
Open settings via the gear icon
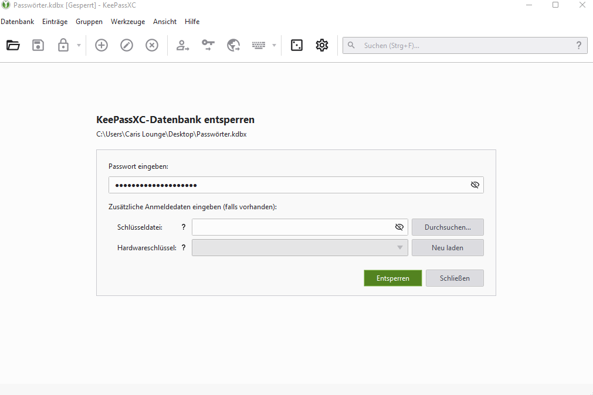pyautogui.click(x=322, y=45)
